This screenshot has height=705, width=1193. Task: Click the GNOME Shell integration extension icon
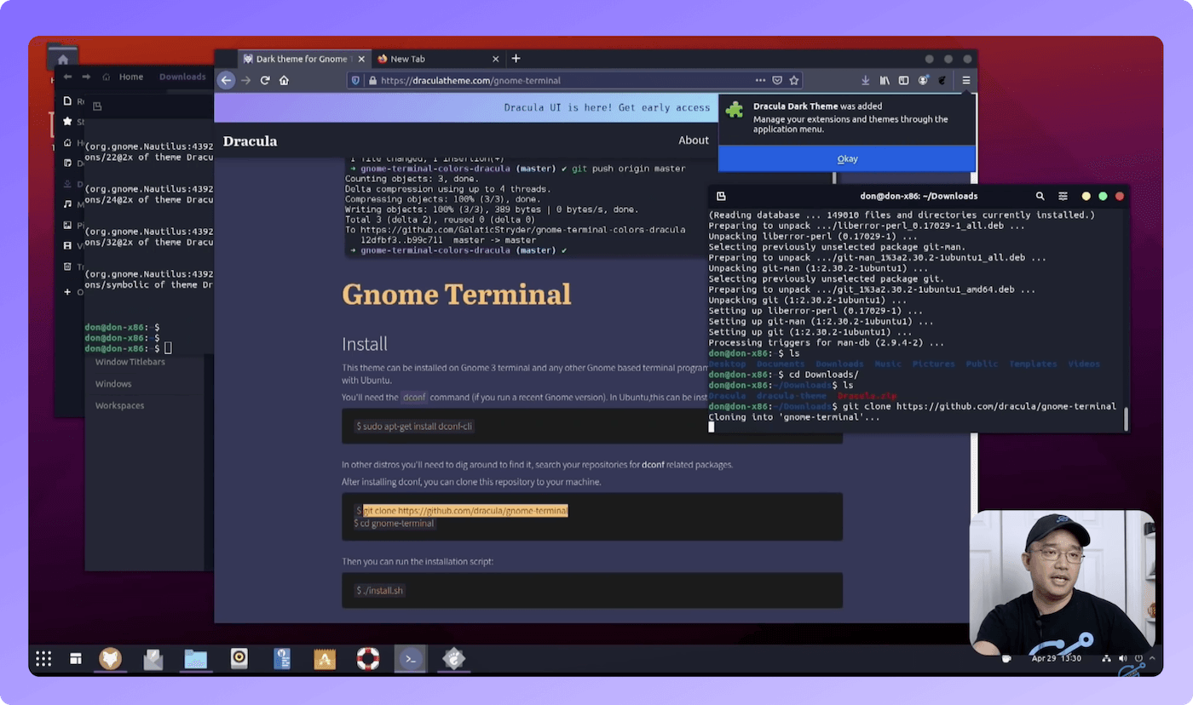[941, 80]
